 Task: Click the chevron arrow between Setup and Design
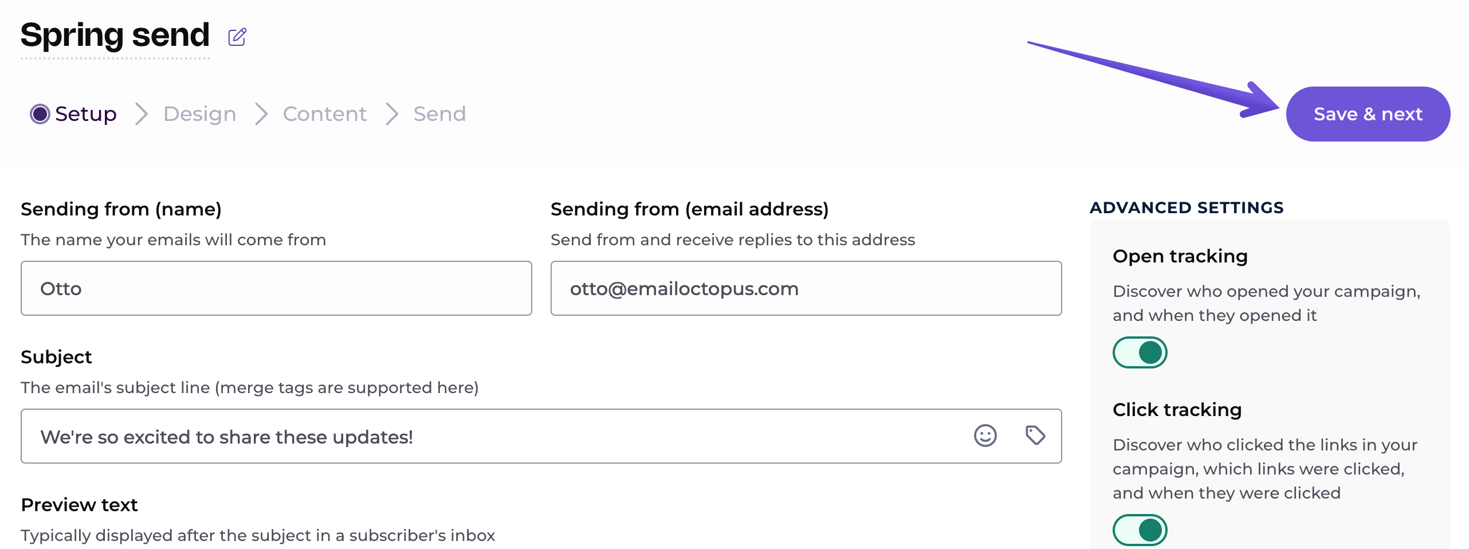[x=142, y=114]
